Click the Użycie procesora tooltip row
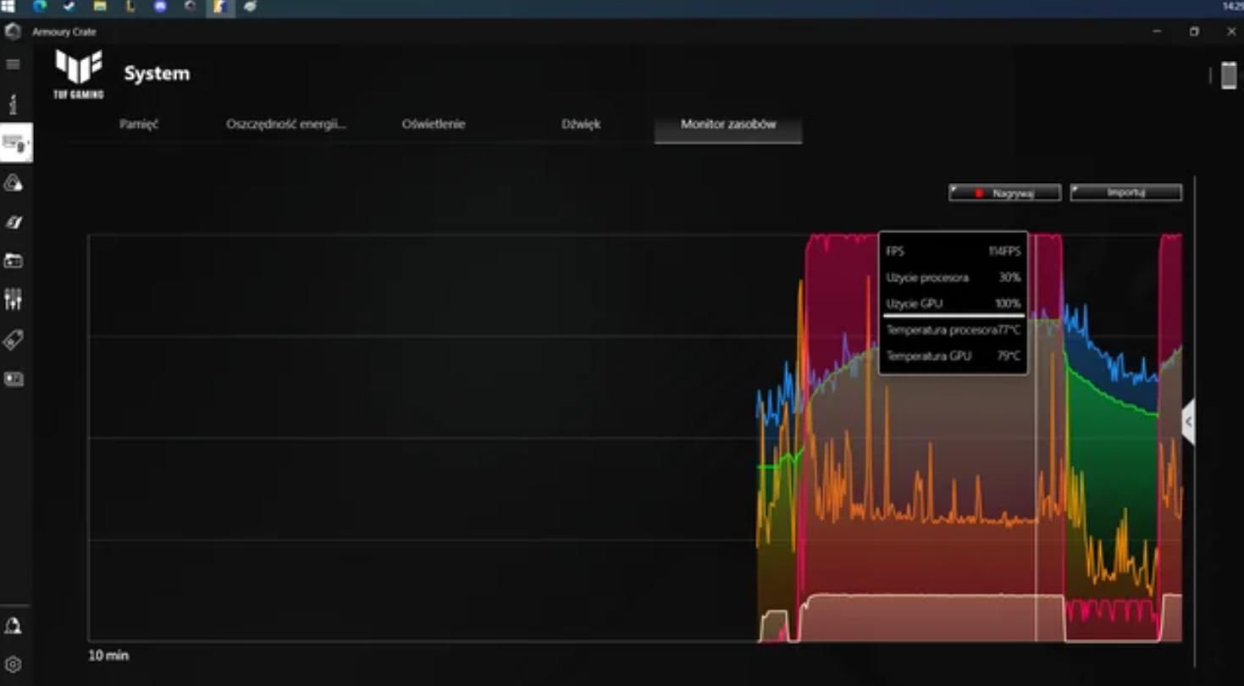Viewport: 1244px width, 686px height. click(953, 278)
